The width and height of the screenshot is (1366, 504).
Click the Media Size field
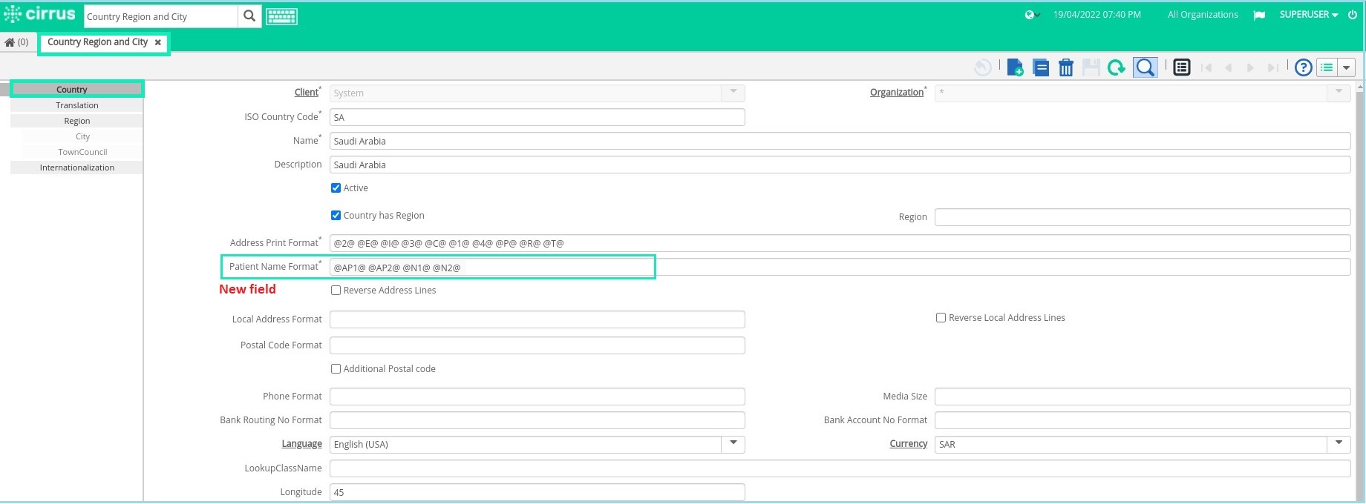click(x=1143, y=397)
